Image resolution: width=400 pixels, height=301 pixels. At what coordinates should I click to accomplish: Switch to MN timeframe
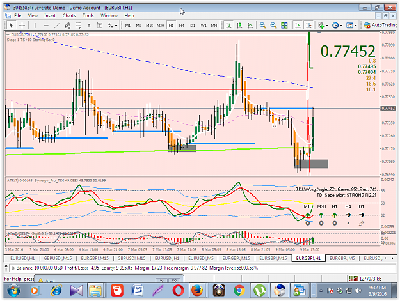(214, 25)
